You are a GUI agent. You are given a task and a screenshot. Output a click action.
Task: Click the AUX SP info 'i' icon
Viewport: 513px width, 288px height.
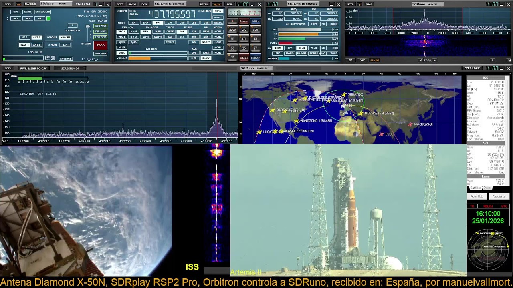pyautogui.click(x=493, y=60)
